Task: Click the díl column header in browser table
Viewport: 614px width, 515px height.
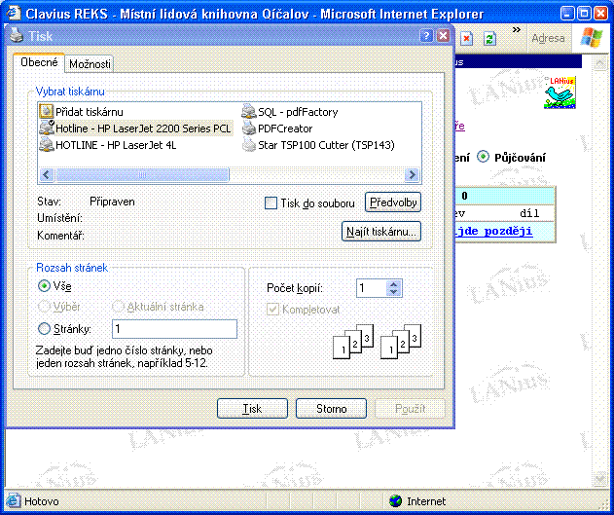Action: [x=529, y=213]
